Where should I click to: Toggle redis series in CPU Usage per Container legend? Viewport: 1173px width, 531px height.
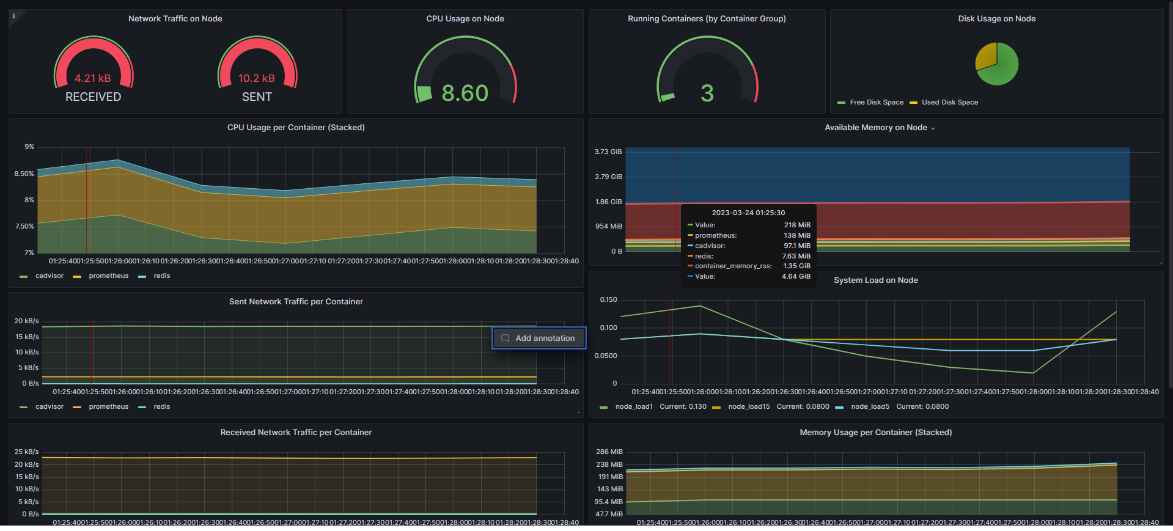(162, 276)
